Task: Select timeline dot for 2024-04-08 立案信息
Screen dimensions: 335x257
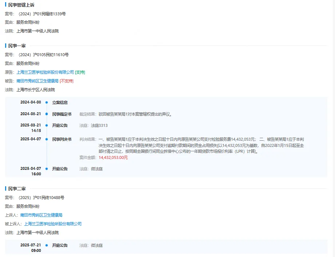Action: point(47,102)
